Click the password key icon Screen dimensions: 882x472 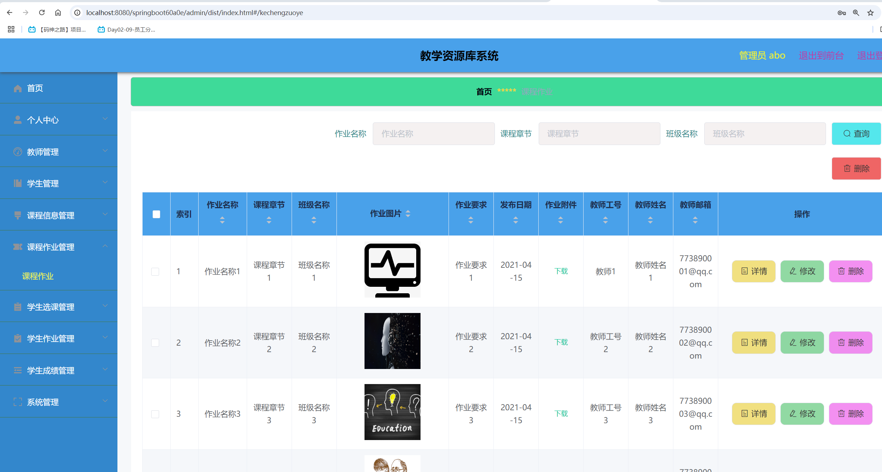841,13
